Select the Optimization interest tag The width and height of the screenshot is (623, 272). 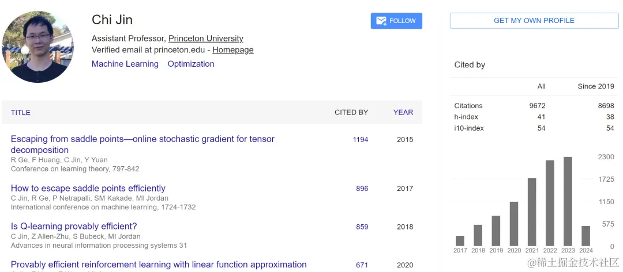pos(191,64)
